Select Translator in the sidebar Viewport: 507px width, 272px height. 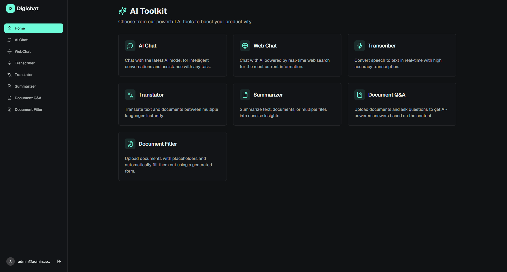point(24,75)
